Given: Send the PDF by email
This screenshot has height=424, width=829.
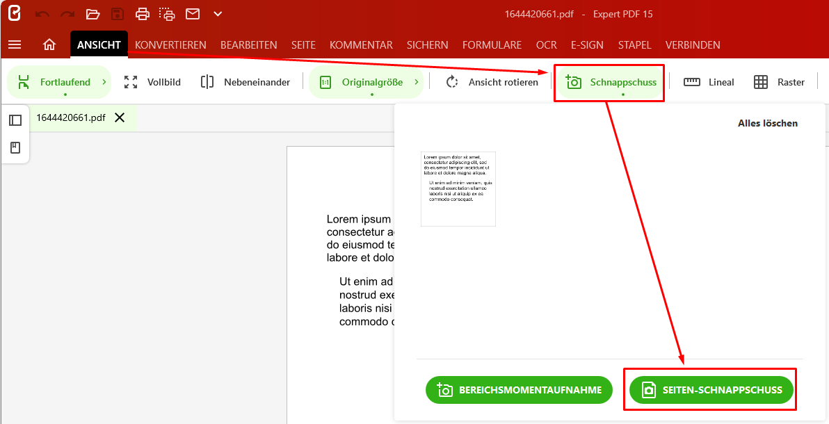Looking at the screenshot, I should coord(193,15).
